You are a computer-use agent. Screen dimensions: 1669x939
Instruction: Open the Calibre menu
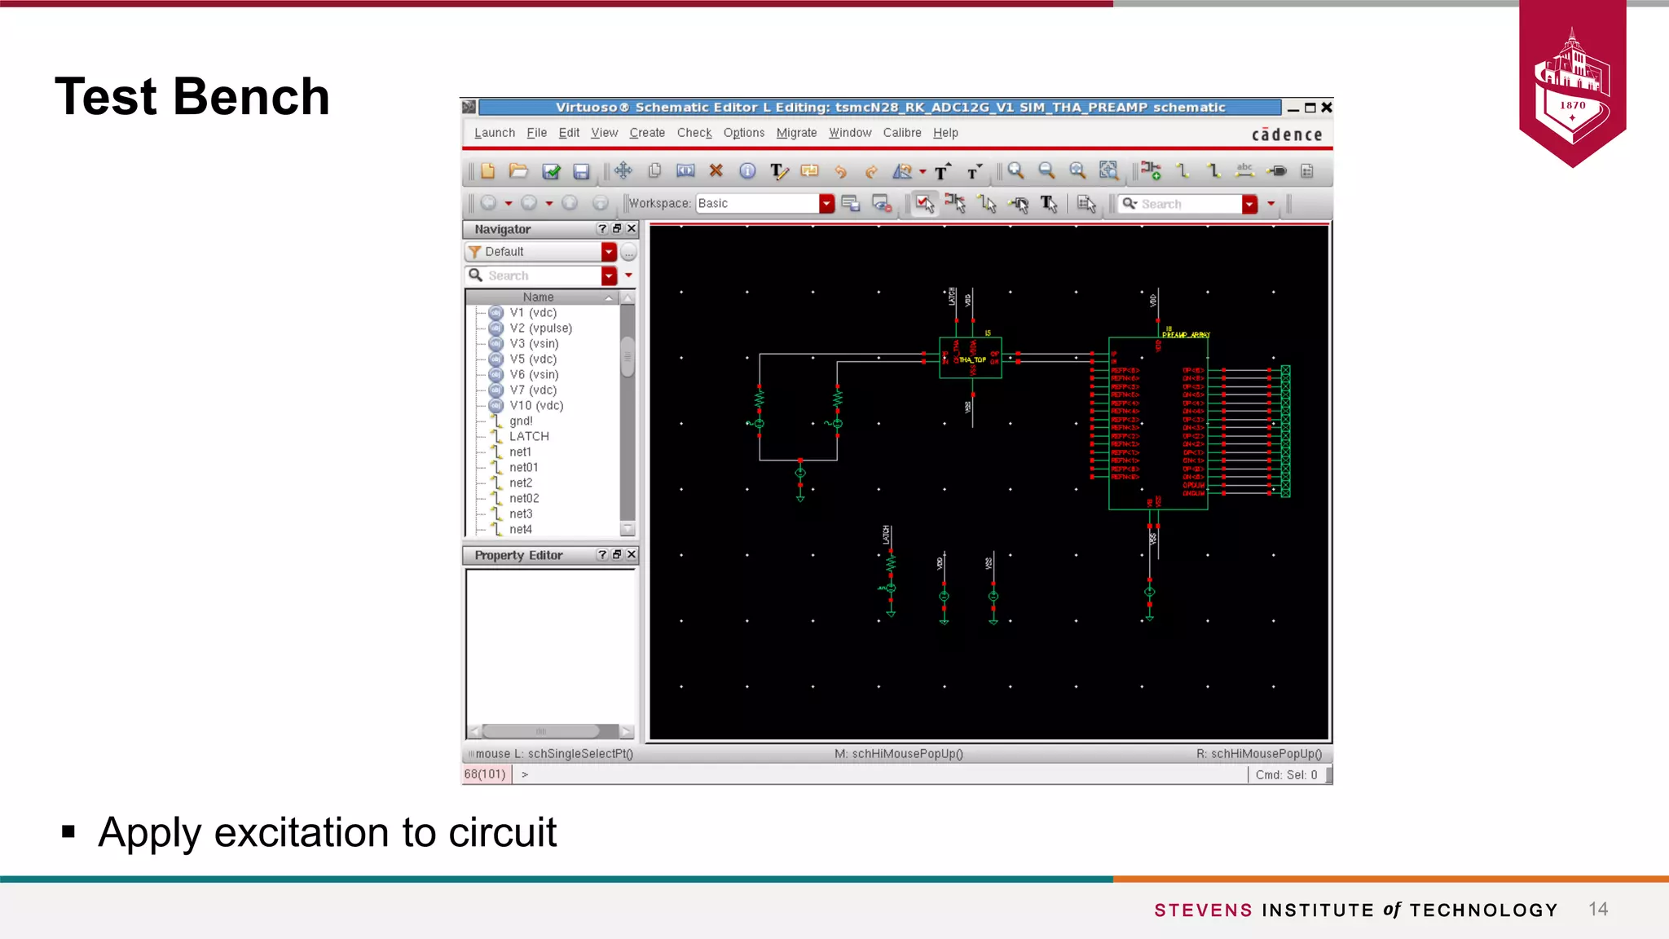click(x=901, y=133)
